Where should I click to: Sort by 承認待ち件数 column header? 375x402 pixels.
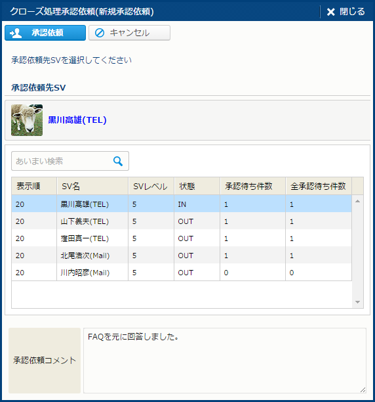252,186
